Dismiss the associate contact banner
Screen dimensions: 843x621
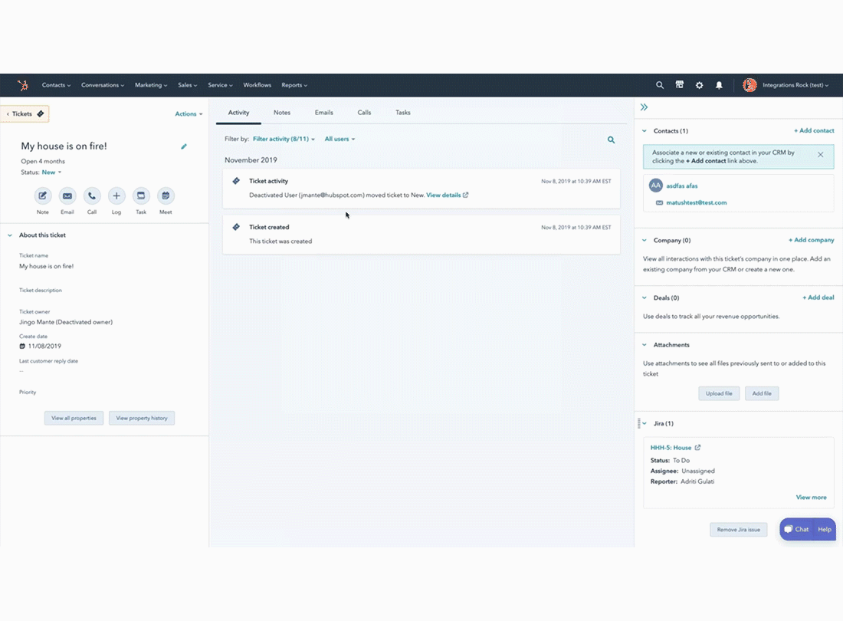819,156
